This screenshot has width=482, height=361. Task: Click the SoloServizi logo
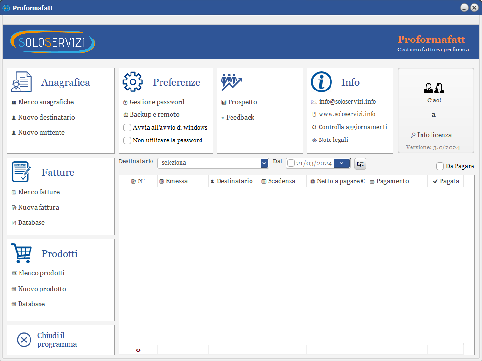pos(52,42)
